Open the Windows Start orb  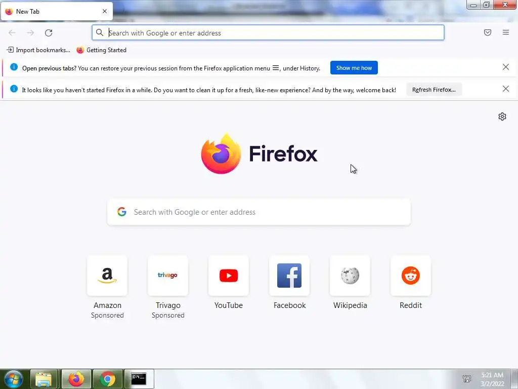14,379
